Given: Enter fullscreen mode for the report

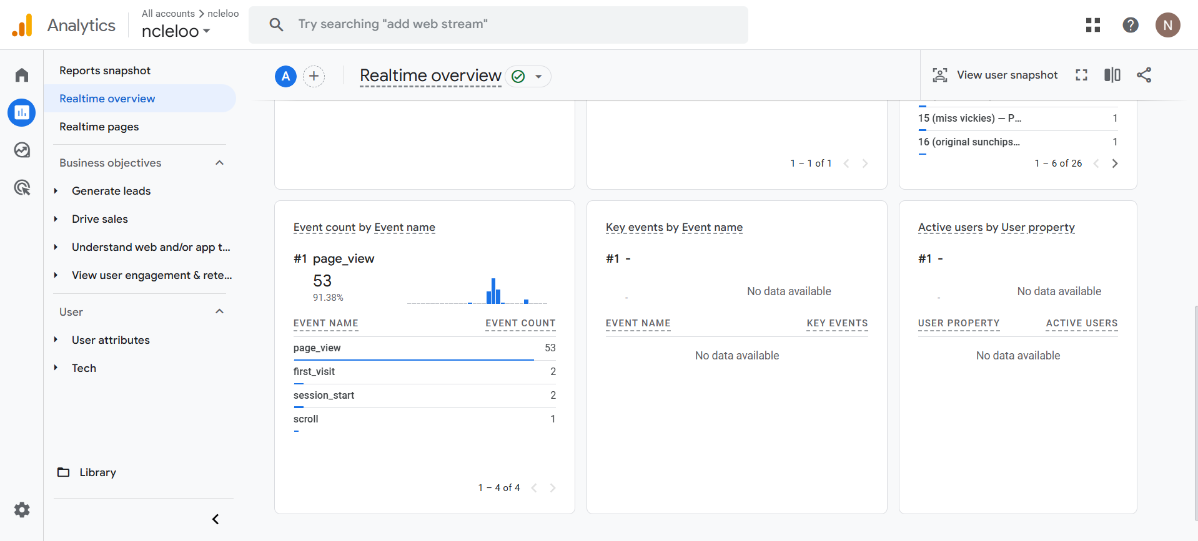Looking at the screenshot, I should pyautogui.click(x=1081, y=76).
